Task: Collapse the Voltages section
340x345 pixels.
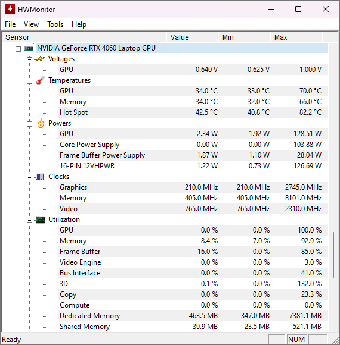Action: point(29,59)
